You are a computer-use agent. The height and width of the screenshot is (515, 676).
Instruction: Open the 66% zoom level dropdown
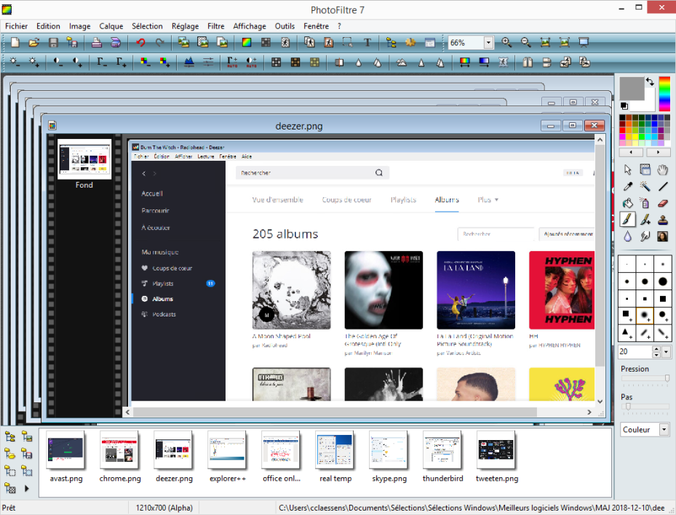[x=488, y=43]
